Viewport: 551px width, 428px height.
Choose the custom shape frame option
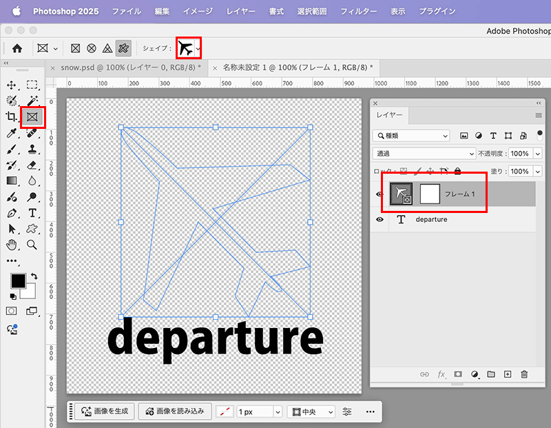coord(123,48)
